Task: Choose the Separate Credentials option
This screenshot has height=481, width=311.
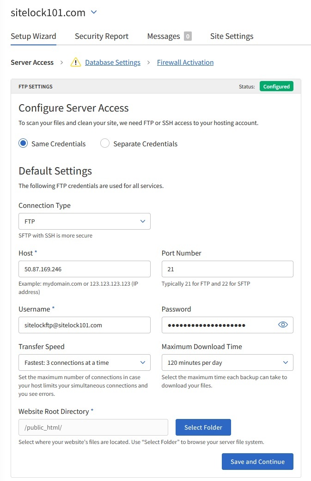Action: click(x=105, y=144)
